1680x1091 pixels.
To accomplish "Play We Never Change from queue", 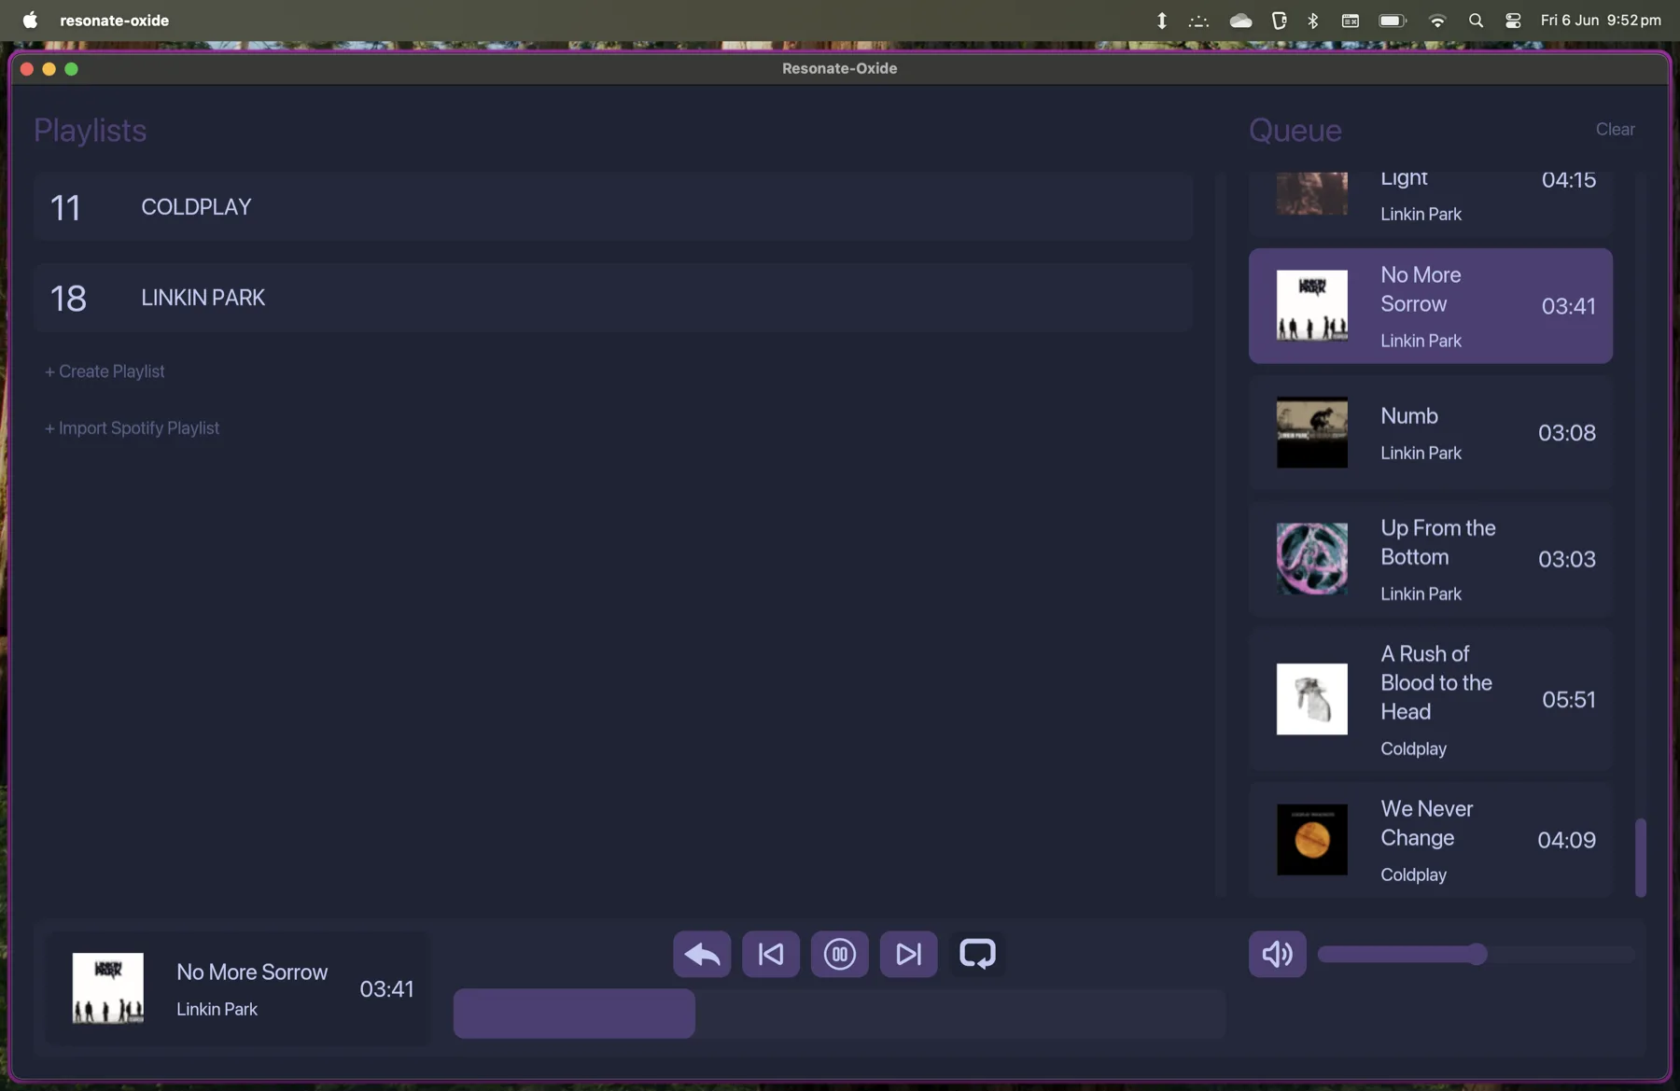I will [x=1430, y=840].
